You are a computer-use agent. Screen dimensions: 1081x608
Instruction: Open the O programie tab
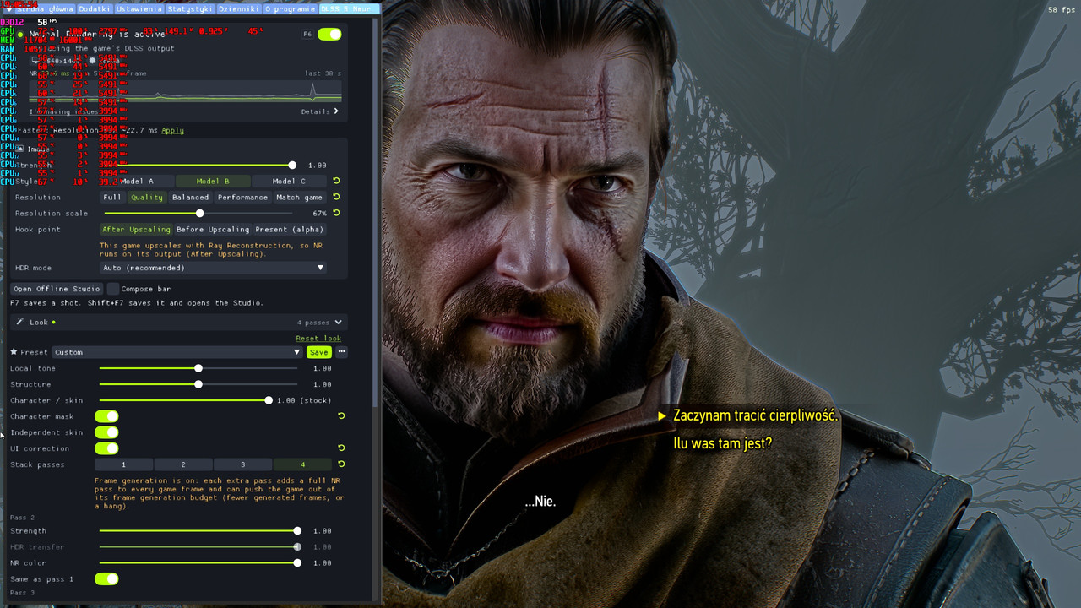[x=290, y=8]
